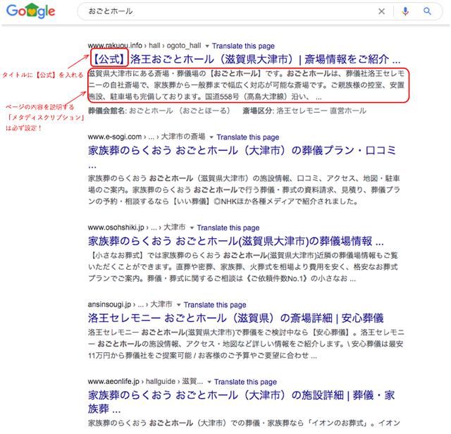Click snippet mentioning 11万円から葬儀社をご提案可能
Image resolution: width=451 pixels, height=434 pixels.
point(246,344)
